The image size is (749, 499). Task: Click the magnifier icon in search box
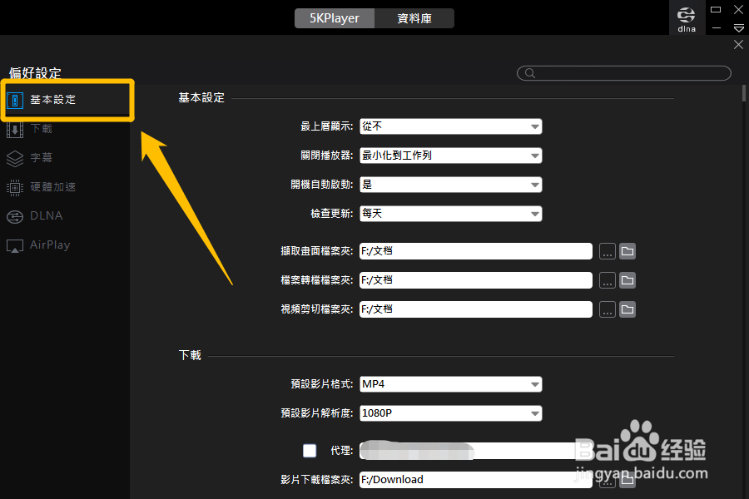(530, 73)
